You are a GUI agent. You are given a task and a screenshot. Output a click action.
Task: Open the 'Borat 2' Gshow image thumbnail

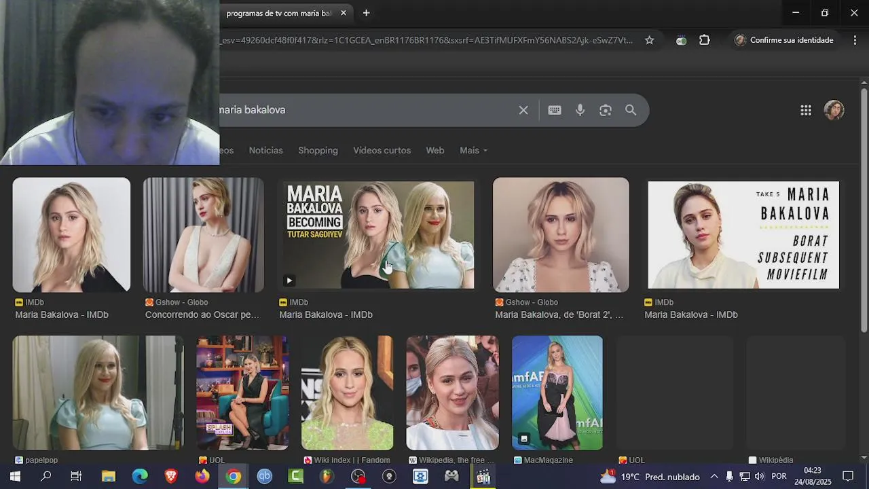(x=561, y=235)
